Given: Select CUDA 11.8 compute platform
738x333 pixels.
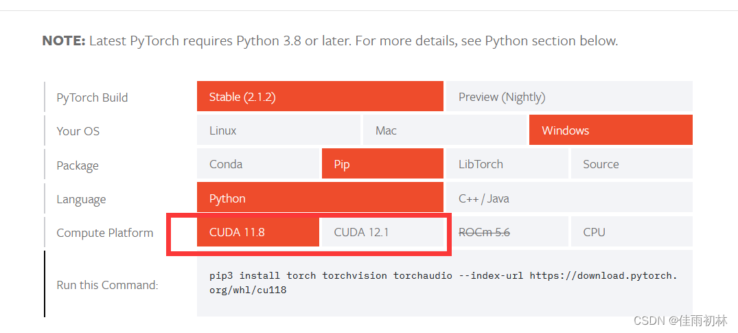Looking at the screenshot, I should [x=258, y=232].
